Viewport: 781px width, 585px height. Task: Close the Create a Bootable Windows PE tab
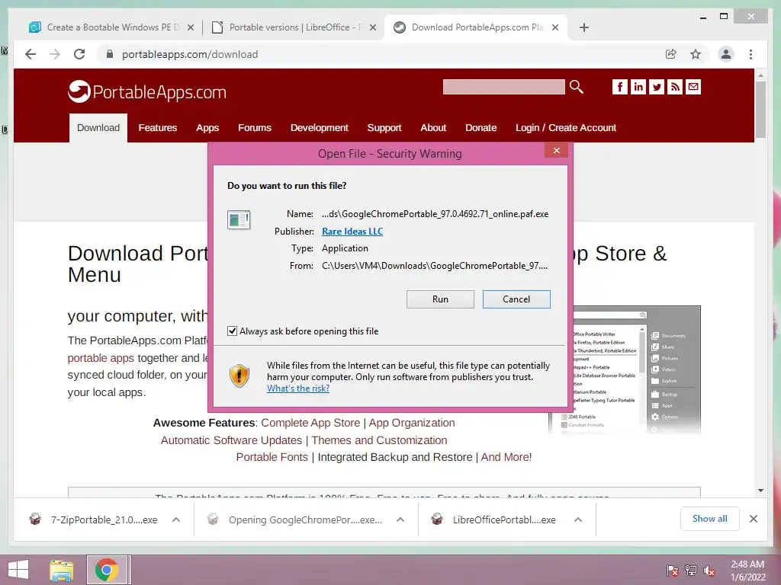pos(190,27)
